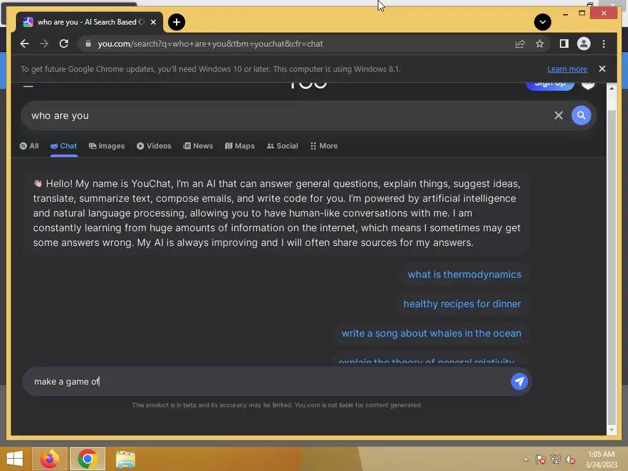The width and height of the screenshot is (628, 471).
Task: Bookmark this page with the star icon
Action: coord(540,44)
